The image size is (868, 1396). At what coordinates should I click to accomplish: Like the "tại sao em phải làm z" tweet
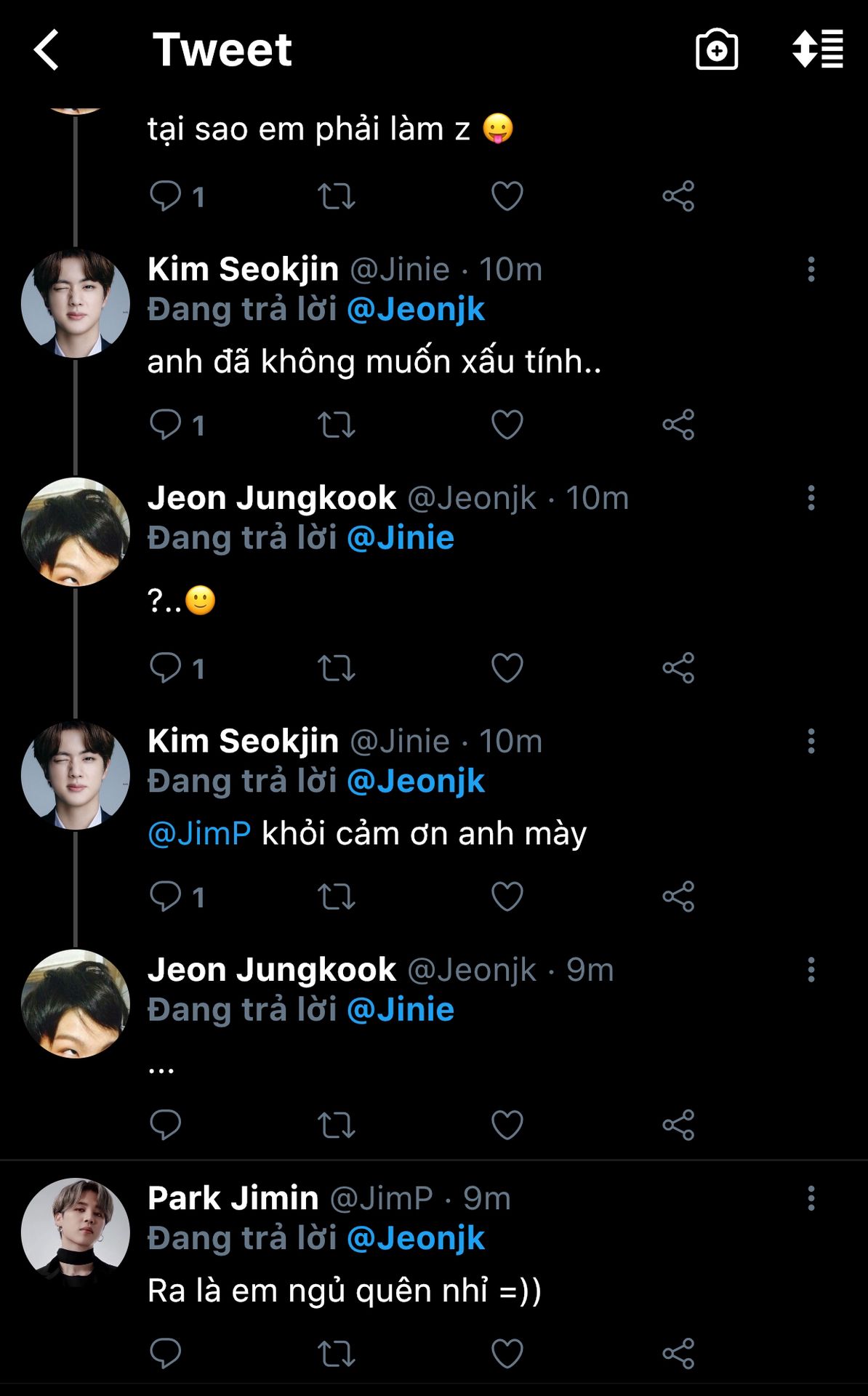[507, 196]
